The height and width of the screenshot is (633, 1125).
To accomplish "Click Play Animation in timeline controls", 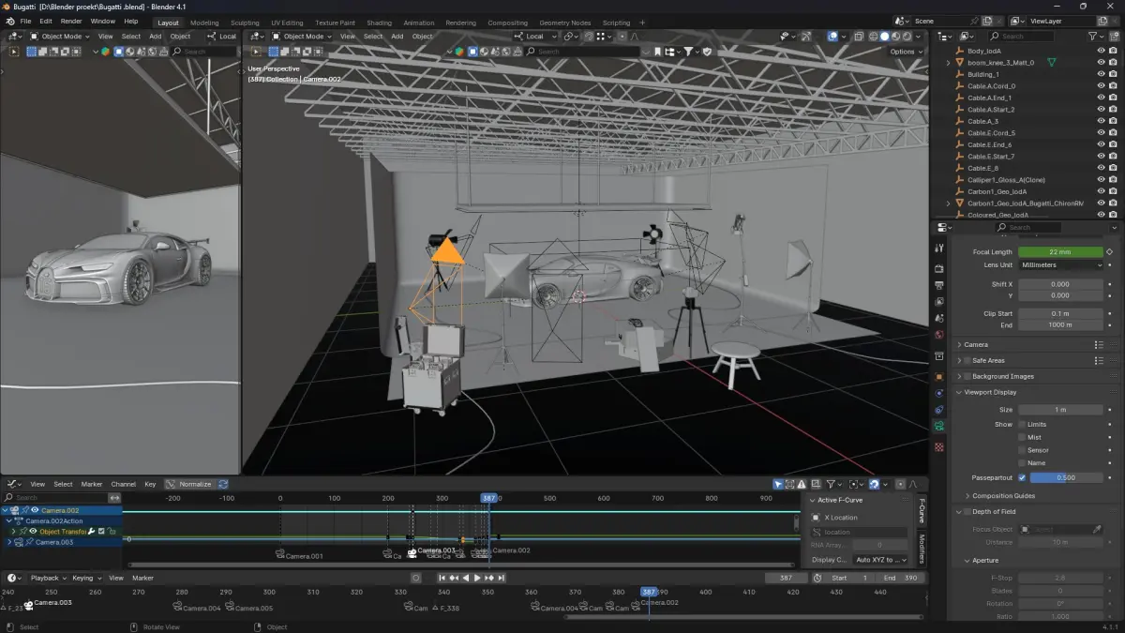I will 477,578.
